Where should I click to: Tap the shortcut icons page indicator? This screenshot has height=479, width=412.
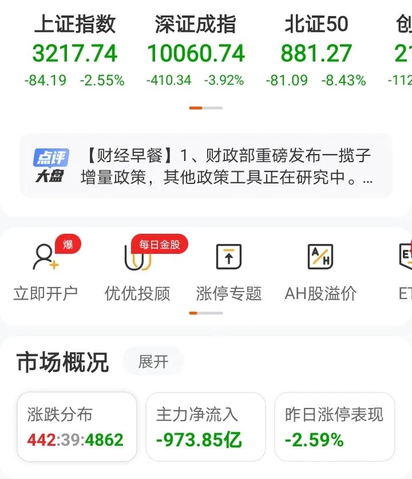pos(206,313)
